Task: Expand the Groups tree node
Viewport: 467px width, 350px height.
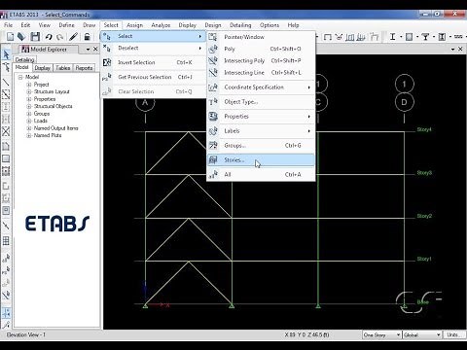Action: 29,114
